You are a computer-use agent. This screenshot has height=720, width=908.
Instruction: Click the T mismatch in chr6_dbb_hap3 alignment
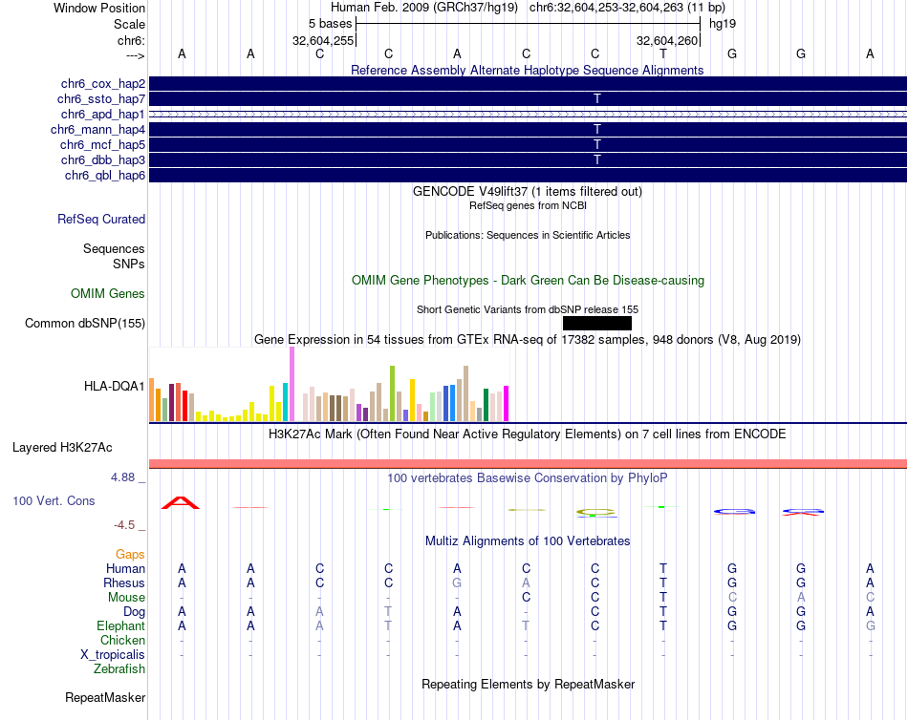(597, 159)
